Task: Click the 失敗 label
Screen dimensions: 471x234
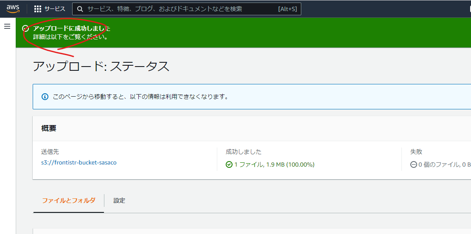Action: point(416,152)
